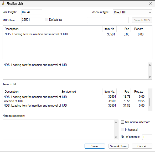Select Insertion of IUD row in Items to bill

point(75,101)
